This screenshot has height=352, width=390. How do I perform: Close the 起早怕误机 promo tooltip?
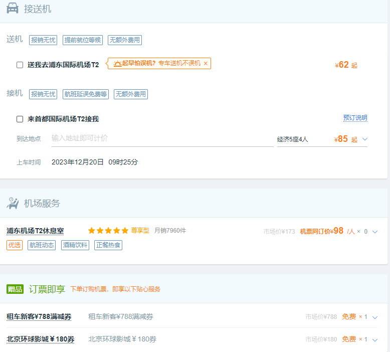pos(206,64)
